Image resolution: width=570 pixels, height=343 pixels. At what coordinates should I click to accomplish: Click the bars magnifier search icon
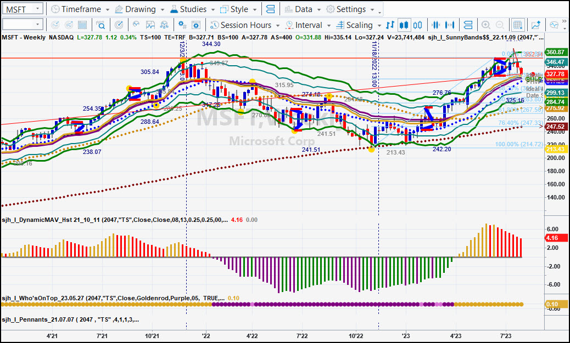[100, 25]
